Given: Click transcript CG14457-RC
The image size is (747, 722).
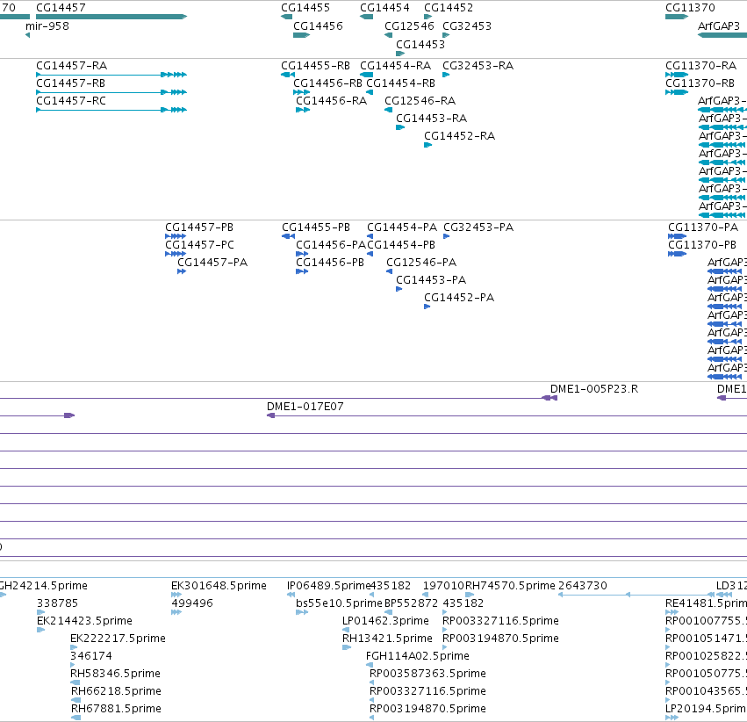Looking at the screenshot, I should pos(71,100).
